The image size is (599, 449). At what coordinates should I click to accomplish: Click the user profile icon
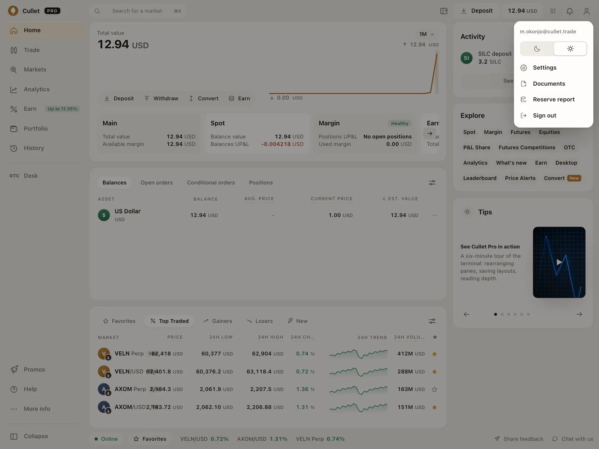tap(587, 11)
